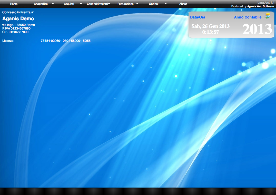
Task: Open the About page
Action: point(183,4)
